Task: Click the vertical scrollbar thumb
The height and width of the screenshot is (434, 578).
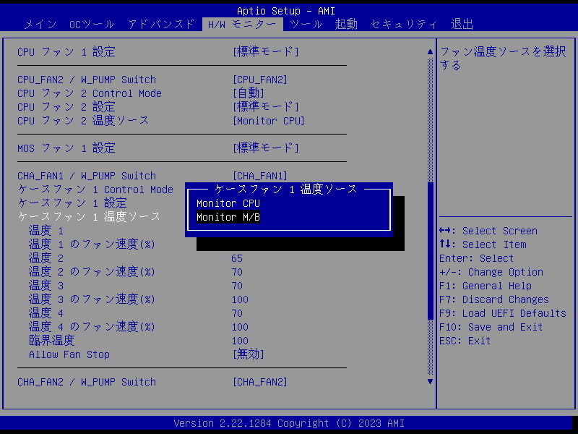Action: point(430,250)
